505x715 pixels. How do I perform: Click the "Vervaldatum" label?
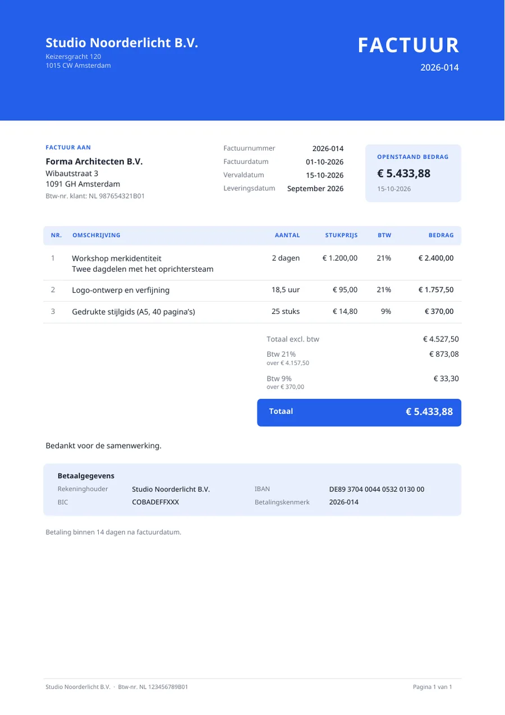[x=244, y=175]
